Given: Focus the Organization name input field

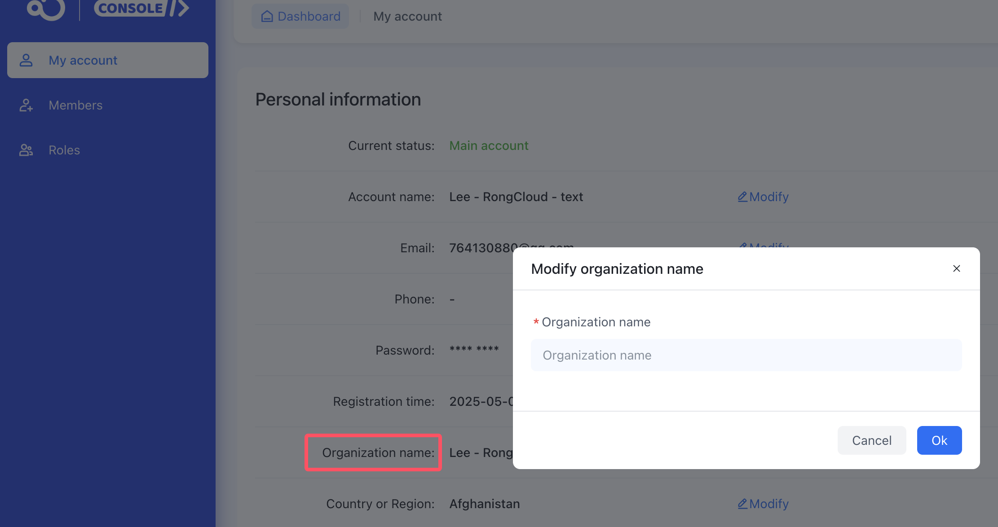Looking at the screenshot, I should pos(746,355).
